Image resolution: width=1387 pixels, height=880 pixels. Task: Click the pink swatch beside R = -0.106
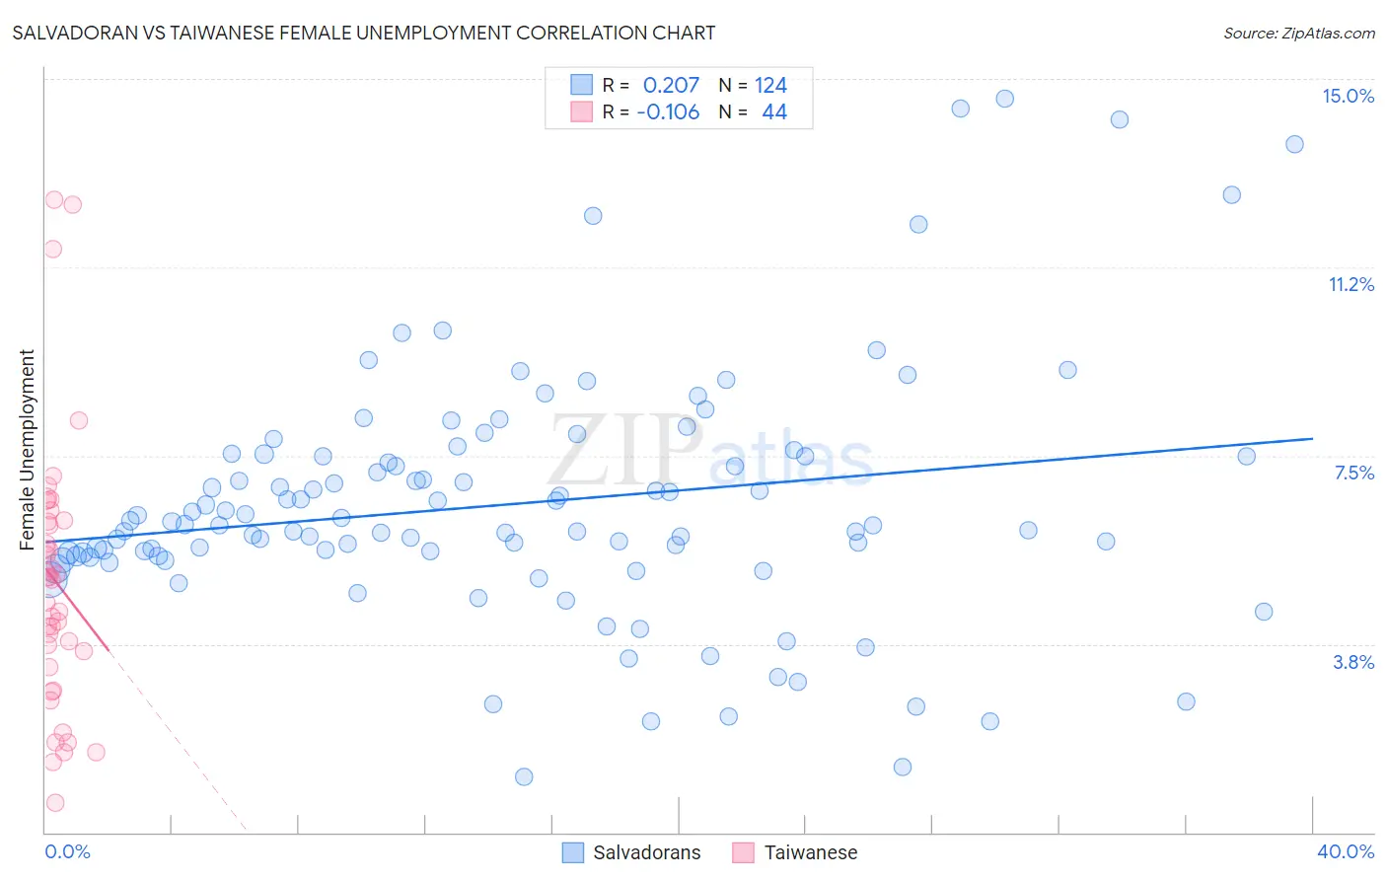point(582,111)
